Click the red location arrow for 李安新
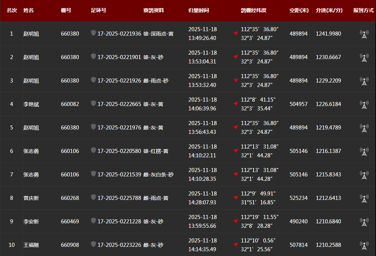This screenshot has width=376, height=256. click(236, 221)
